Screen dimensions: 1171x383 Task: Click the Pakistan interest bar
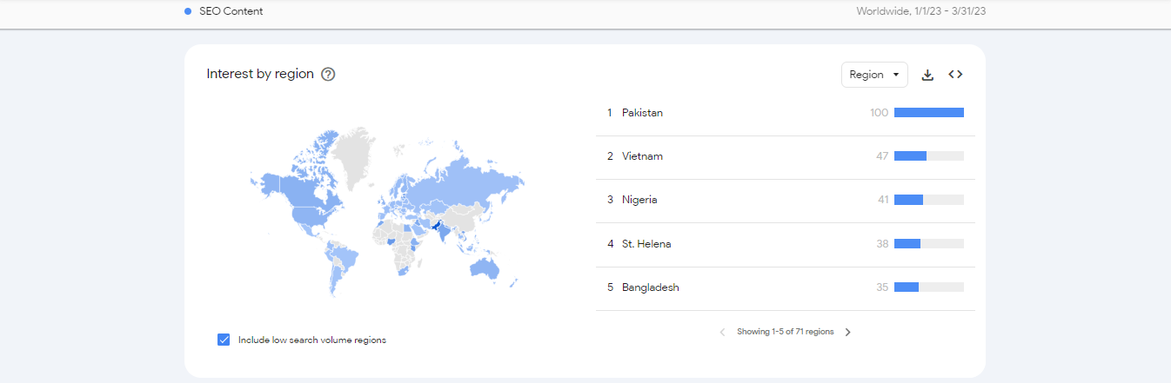(x=929, y=113)
